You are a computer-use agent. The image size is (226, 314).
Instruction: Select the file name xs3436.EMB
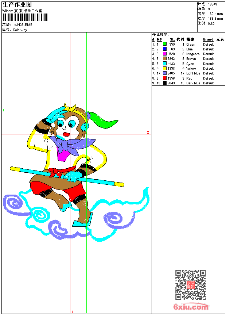(x=22, y=25)
